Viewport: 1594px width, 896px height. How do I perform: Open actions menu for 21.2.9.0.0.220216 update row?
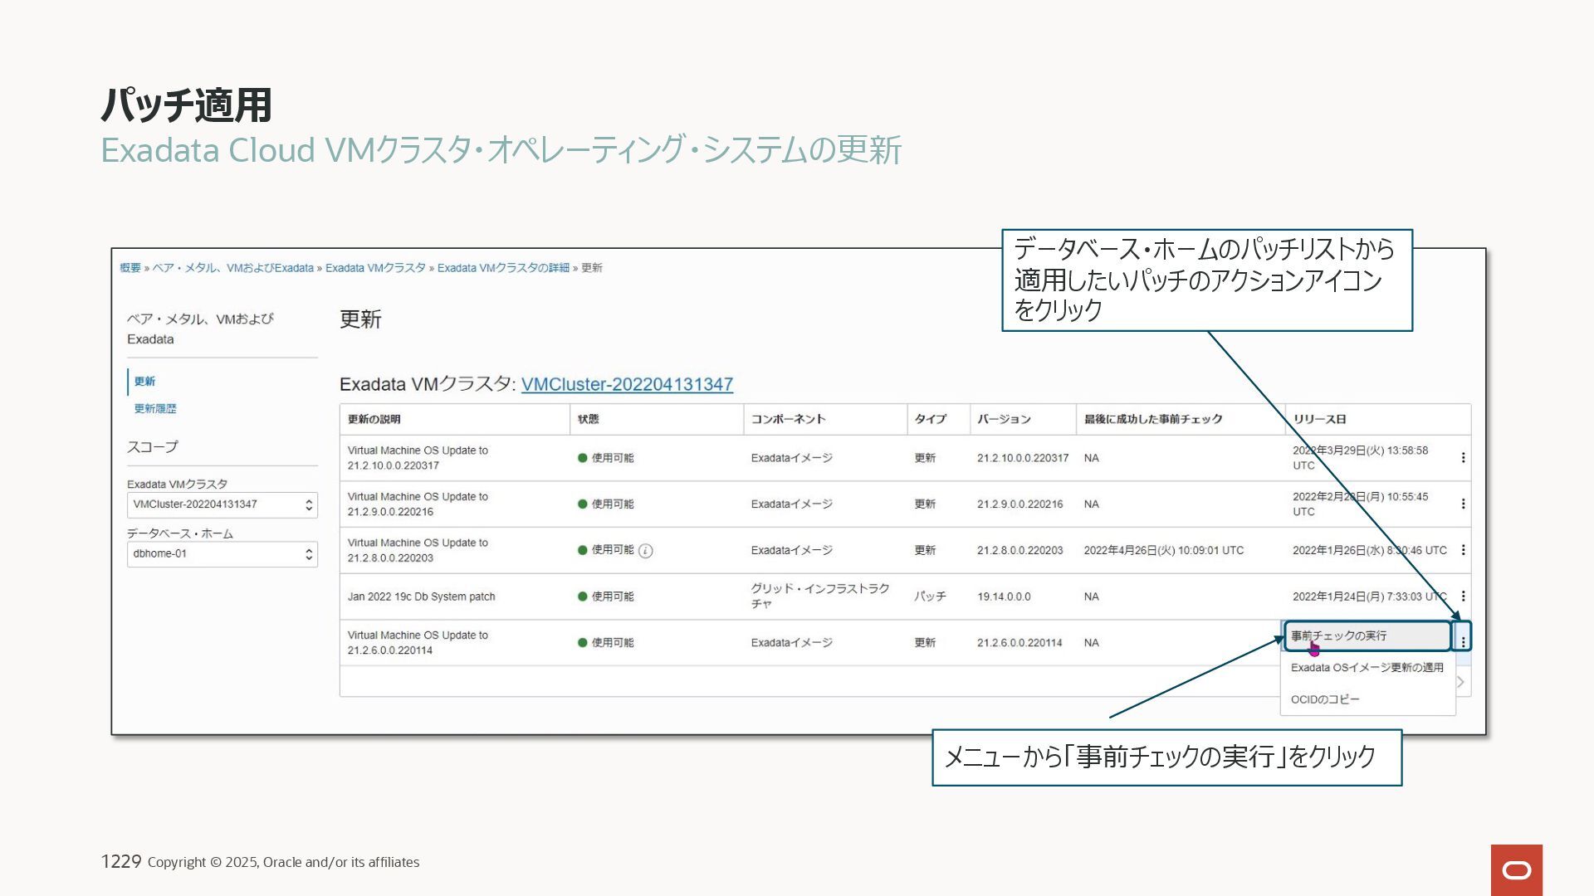pos(1463,504)
